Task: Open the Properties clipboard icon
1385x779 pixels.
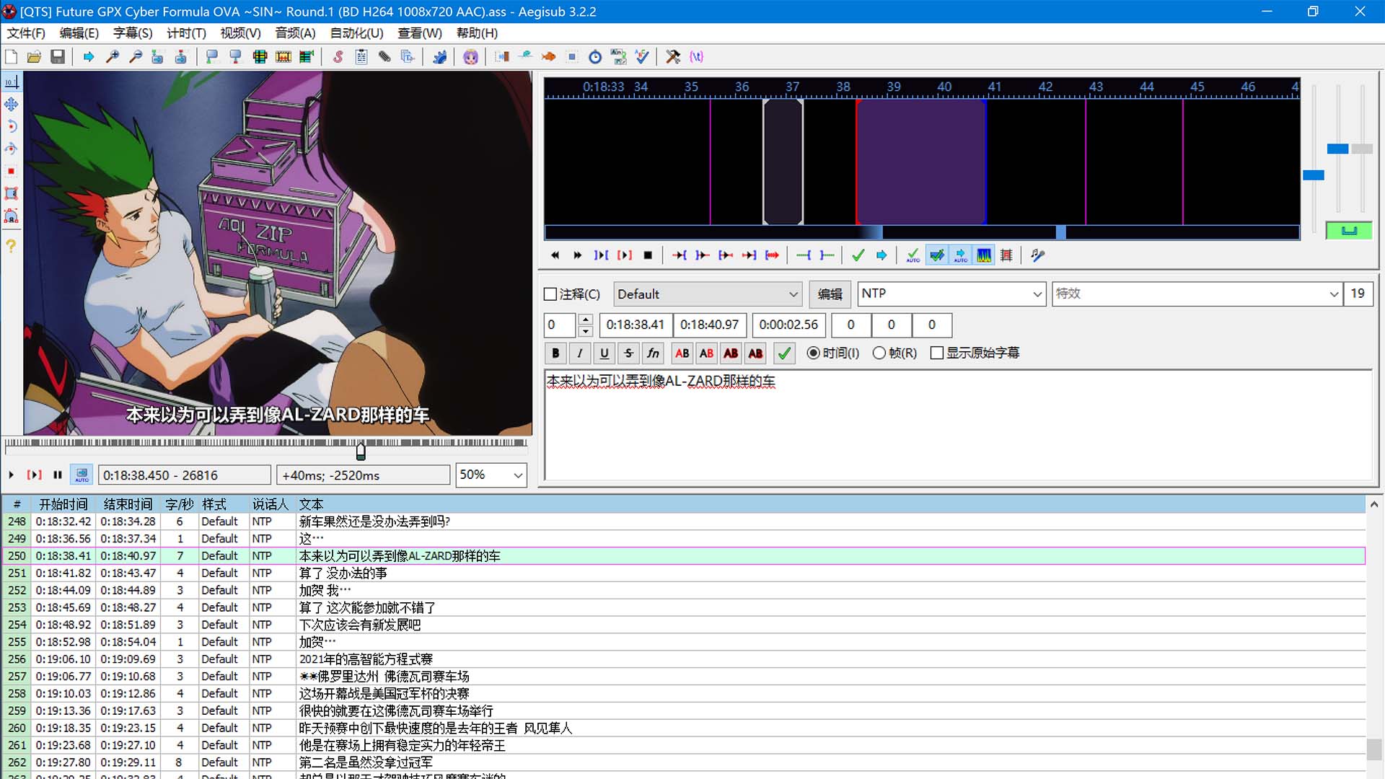Action: [361, 57]
